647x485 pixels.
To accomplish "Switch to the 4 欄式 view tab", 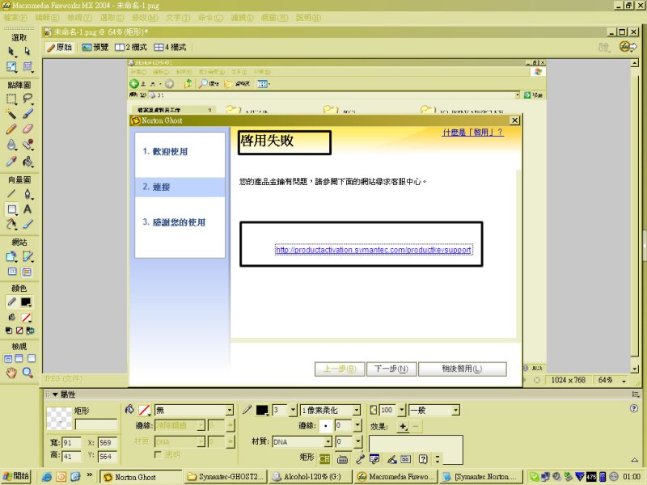I will pyautogui.click(x=170, y=48).
